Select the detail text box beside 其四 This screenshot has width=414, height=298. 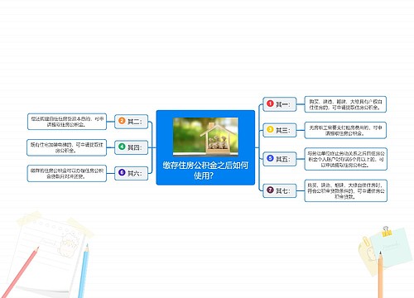66,147
